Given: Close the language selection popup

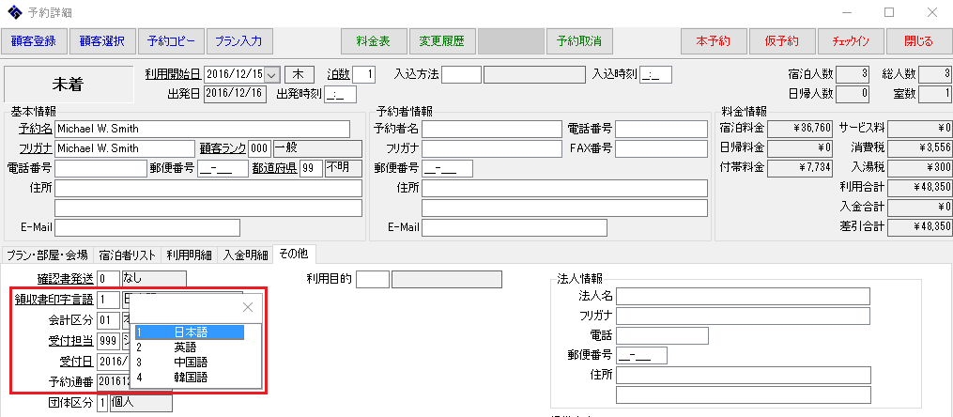Looking at the screenshot, I should 248,307.
